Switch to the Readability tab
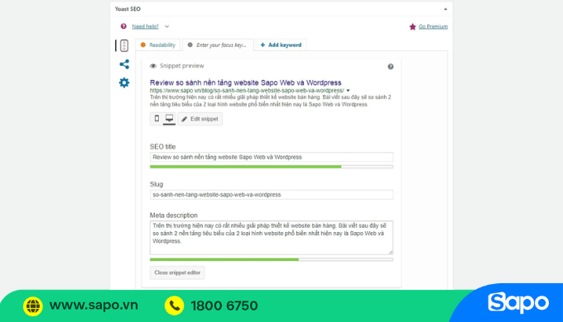This screenshot has height=322, width=563. pyautogui.click(x=158, y=45)
